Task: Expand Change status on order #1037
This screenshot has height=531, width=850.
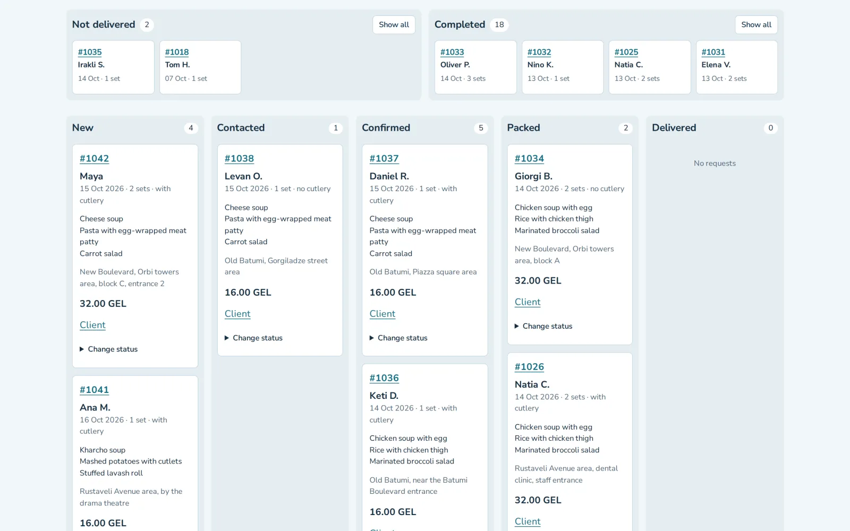Action: (x=399, y=338)
